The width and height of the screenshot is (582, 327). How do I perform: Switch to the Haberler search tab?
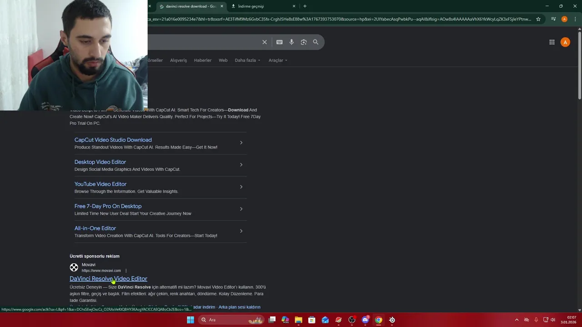[202, 60]
